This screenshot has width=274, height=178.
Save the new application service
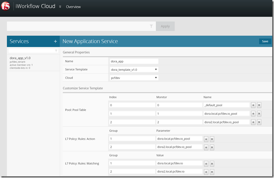pos(265,41)
